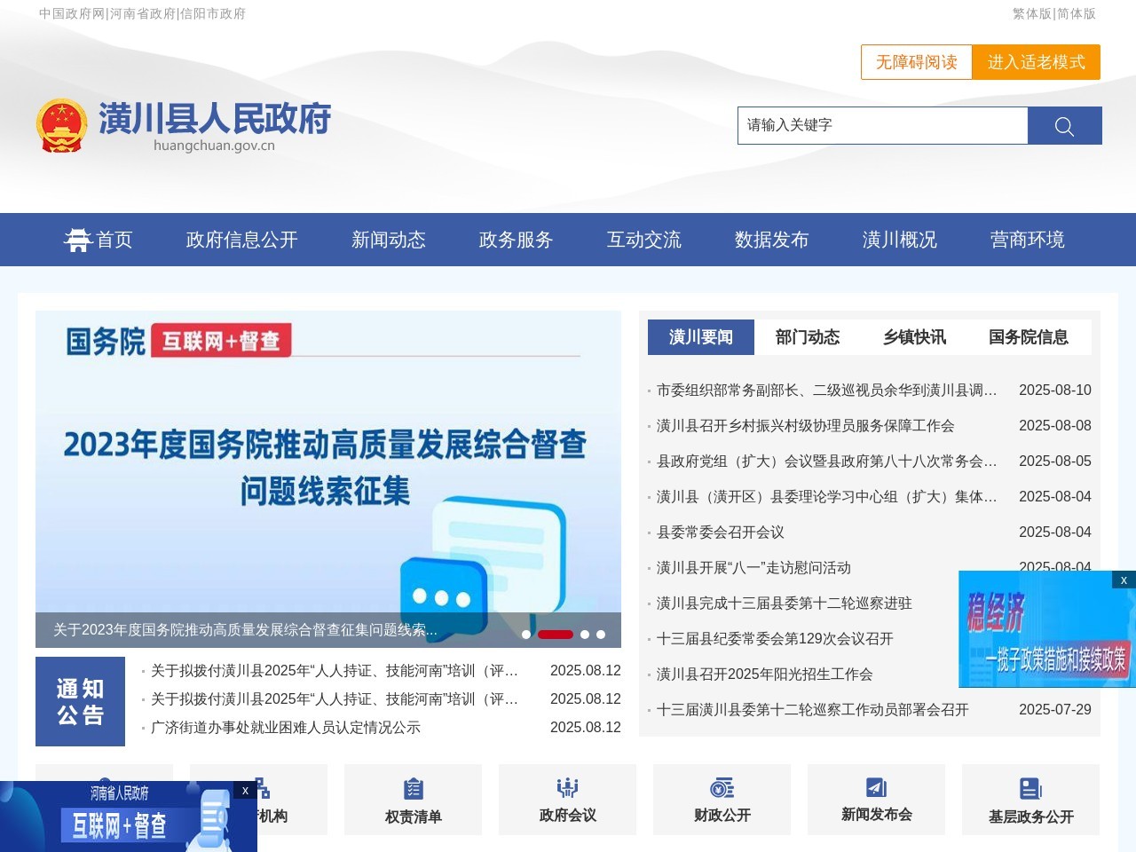Screen dimensions: 1136x852
Task: Open 政务服务 navigation menu
Action: [516, 240]
